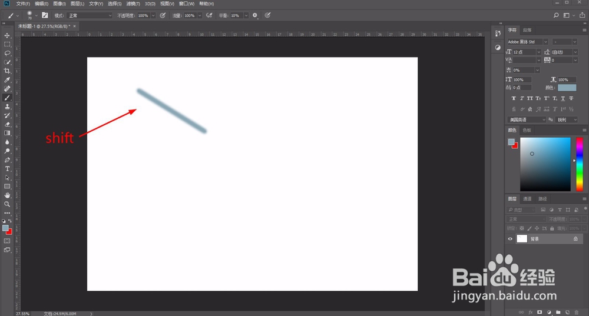The width and height of the screenshot is (589, 316).
Task: Select the Eyedropper tool
Action: click(7, 80)
